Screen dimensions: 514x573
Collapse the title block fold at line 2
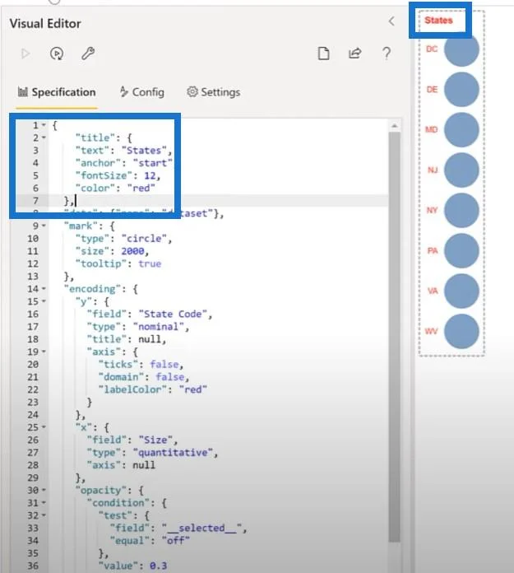44,137
